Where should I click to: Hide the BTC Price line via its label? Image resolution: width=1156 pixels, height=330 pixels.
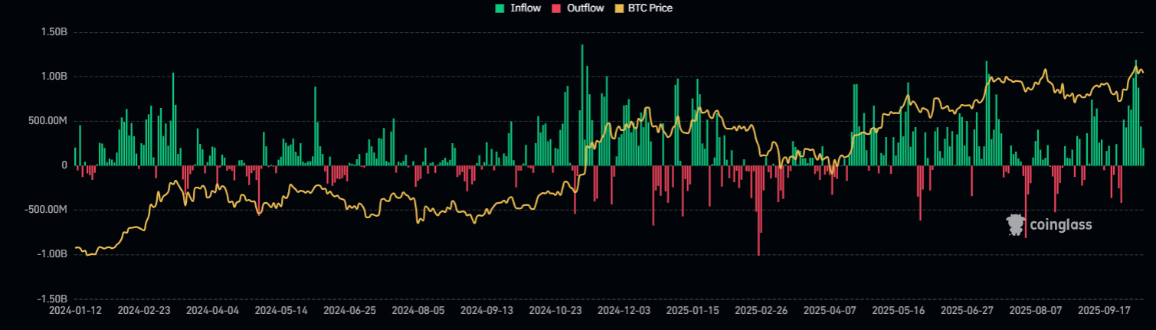point(650,8)
